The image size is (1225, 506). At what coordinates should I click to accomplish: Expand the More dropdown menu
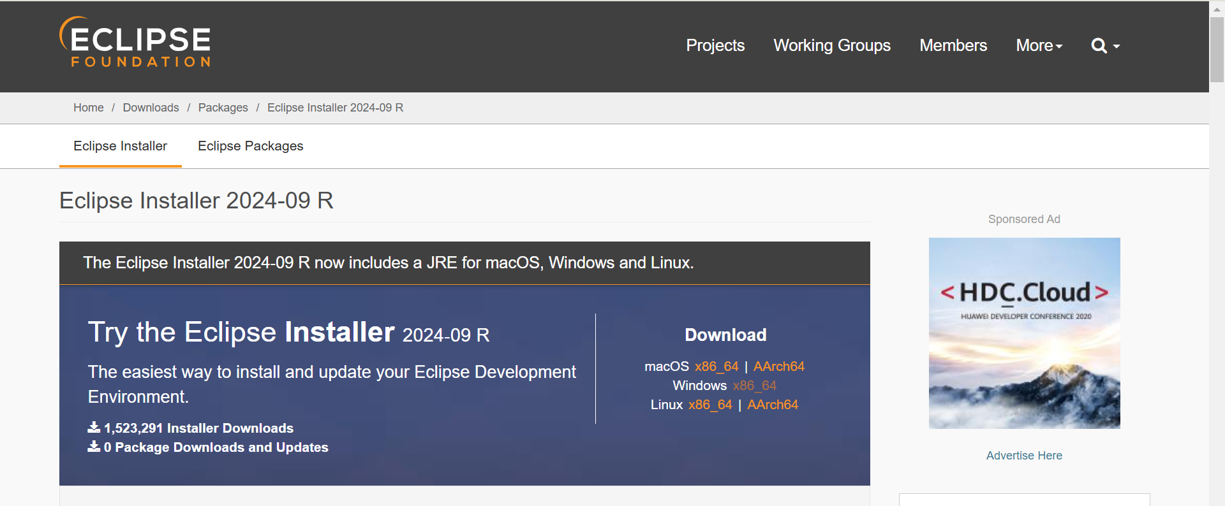[x=1039, y=46]
